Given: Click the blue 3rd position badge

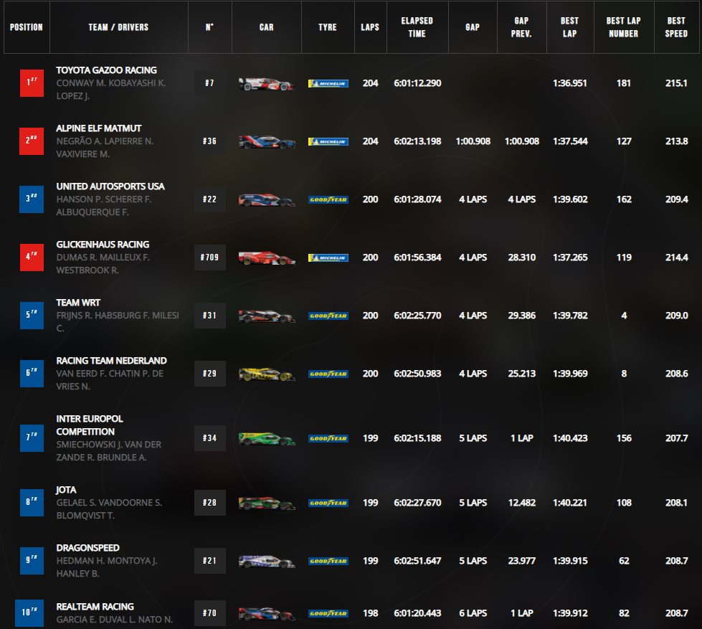Looking at the screenshot, I should [x=32, y=199].
